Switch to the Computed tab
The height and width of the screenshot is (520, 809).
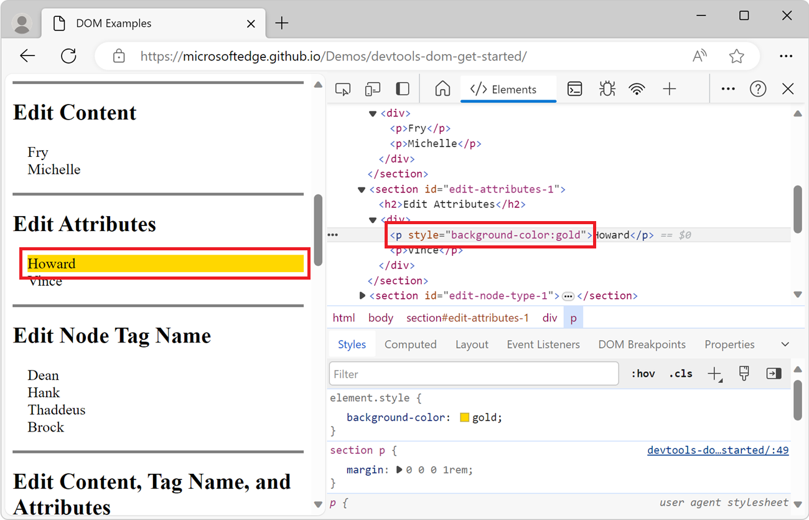410,344
